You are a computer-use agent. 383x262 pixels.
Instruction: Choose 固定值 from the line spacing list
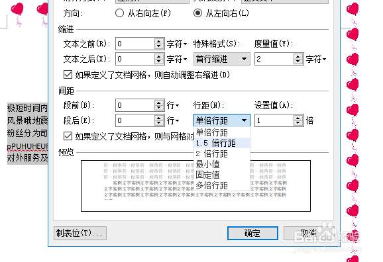click(222, 175)
